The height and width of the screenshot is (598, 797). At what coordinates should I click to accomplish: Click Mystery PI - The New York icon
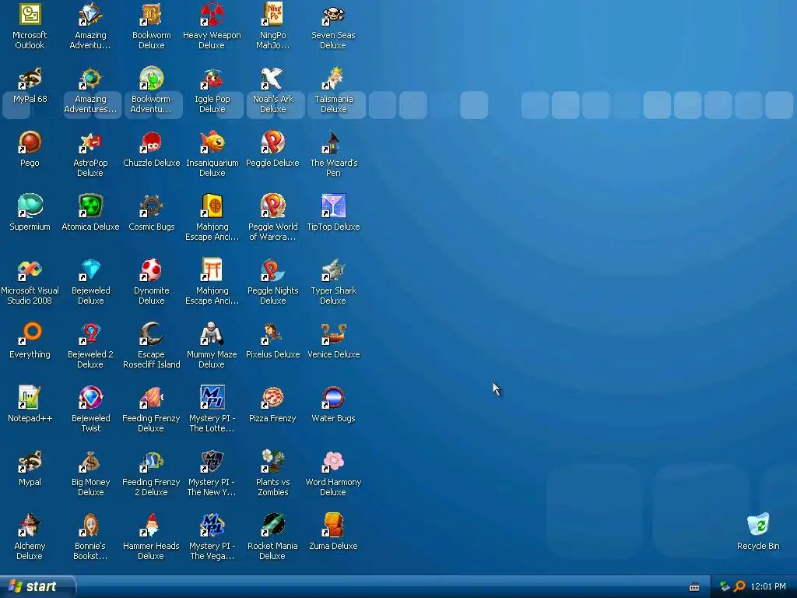click(x=212, y=461)
